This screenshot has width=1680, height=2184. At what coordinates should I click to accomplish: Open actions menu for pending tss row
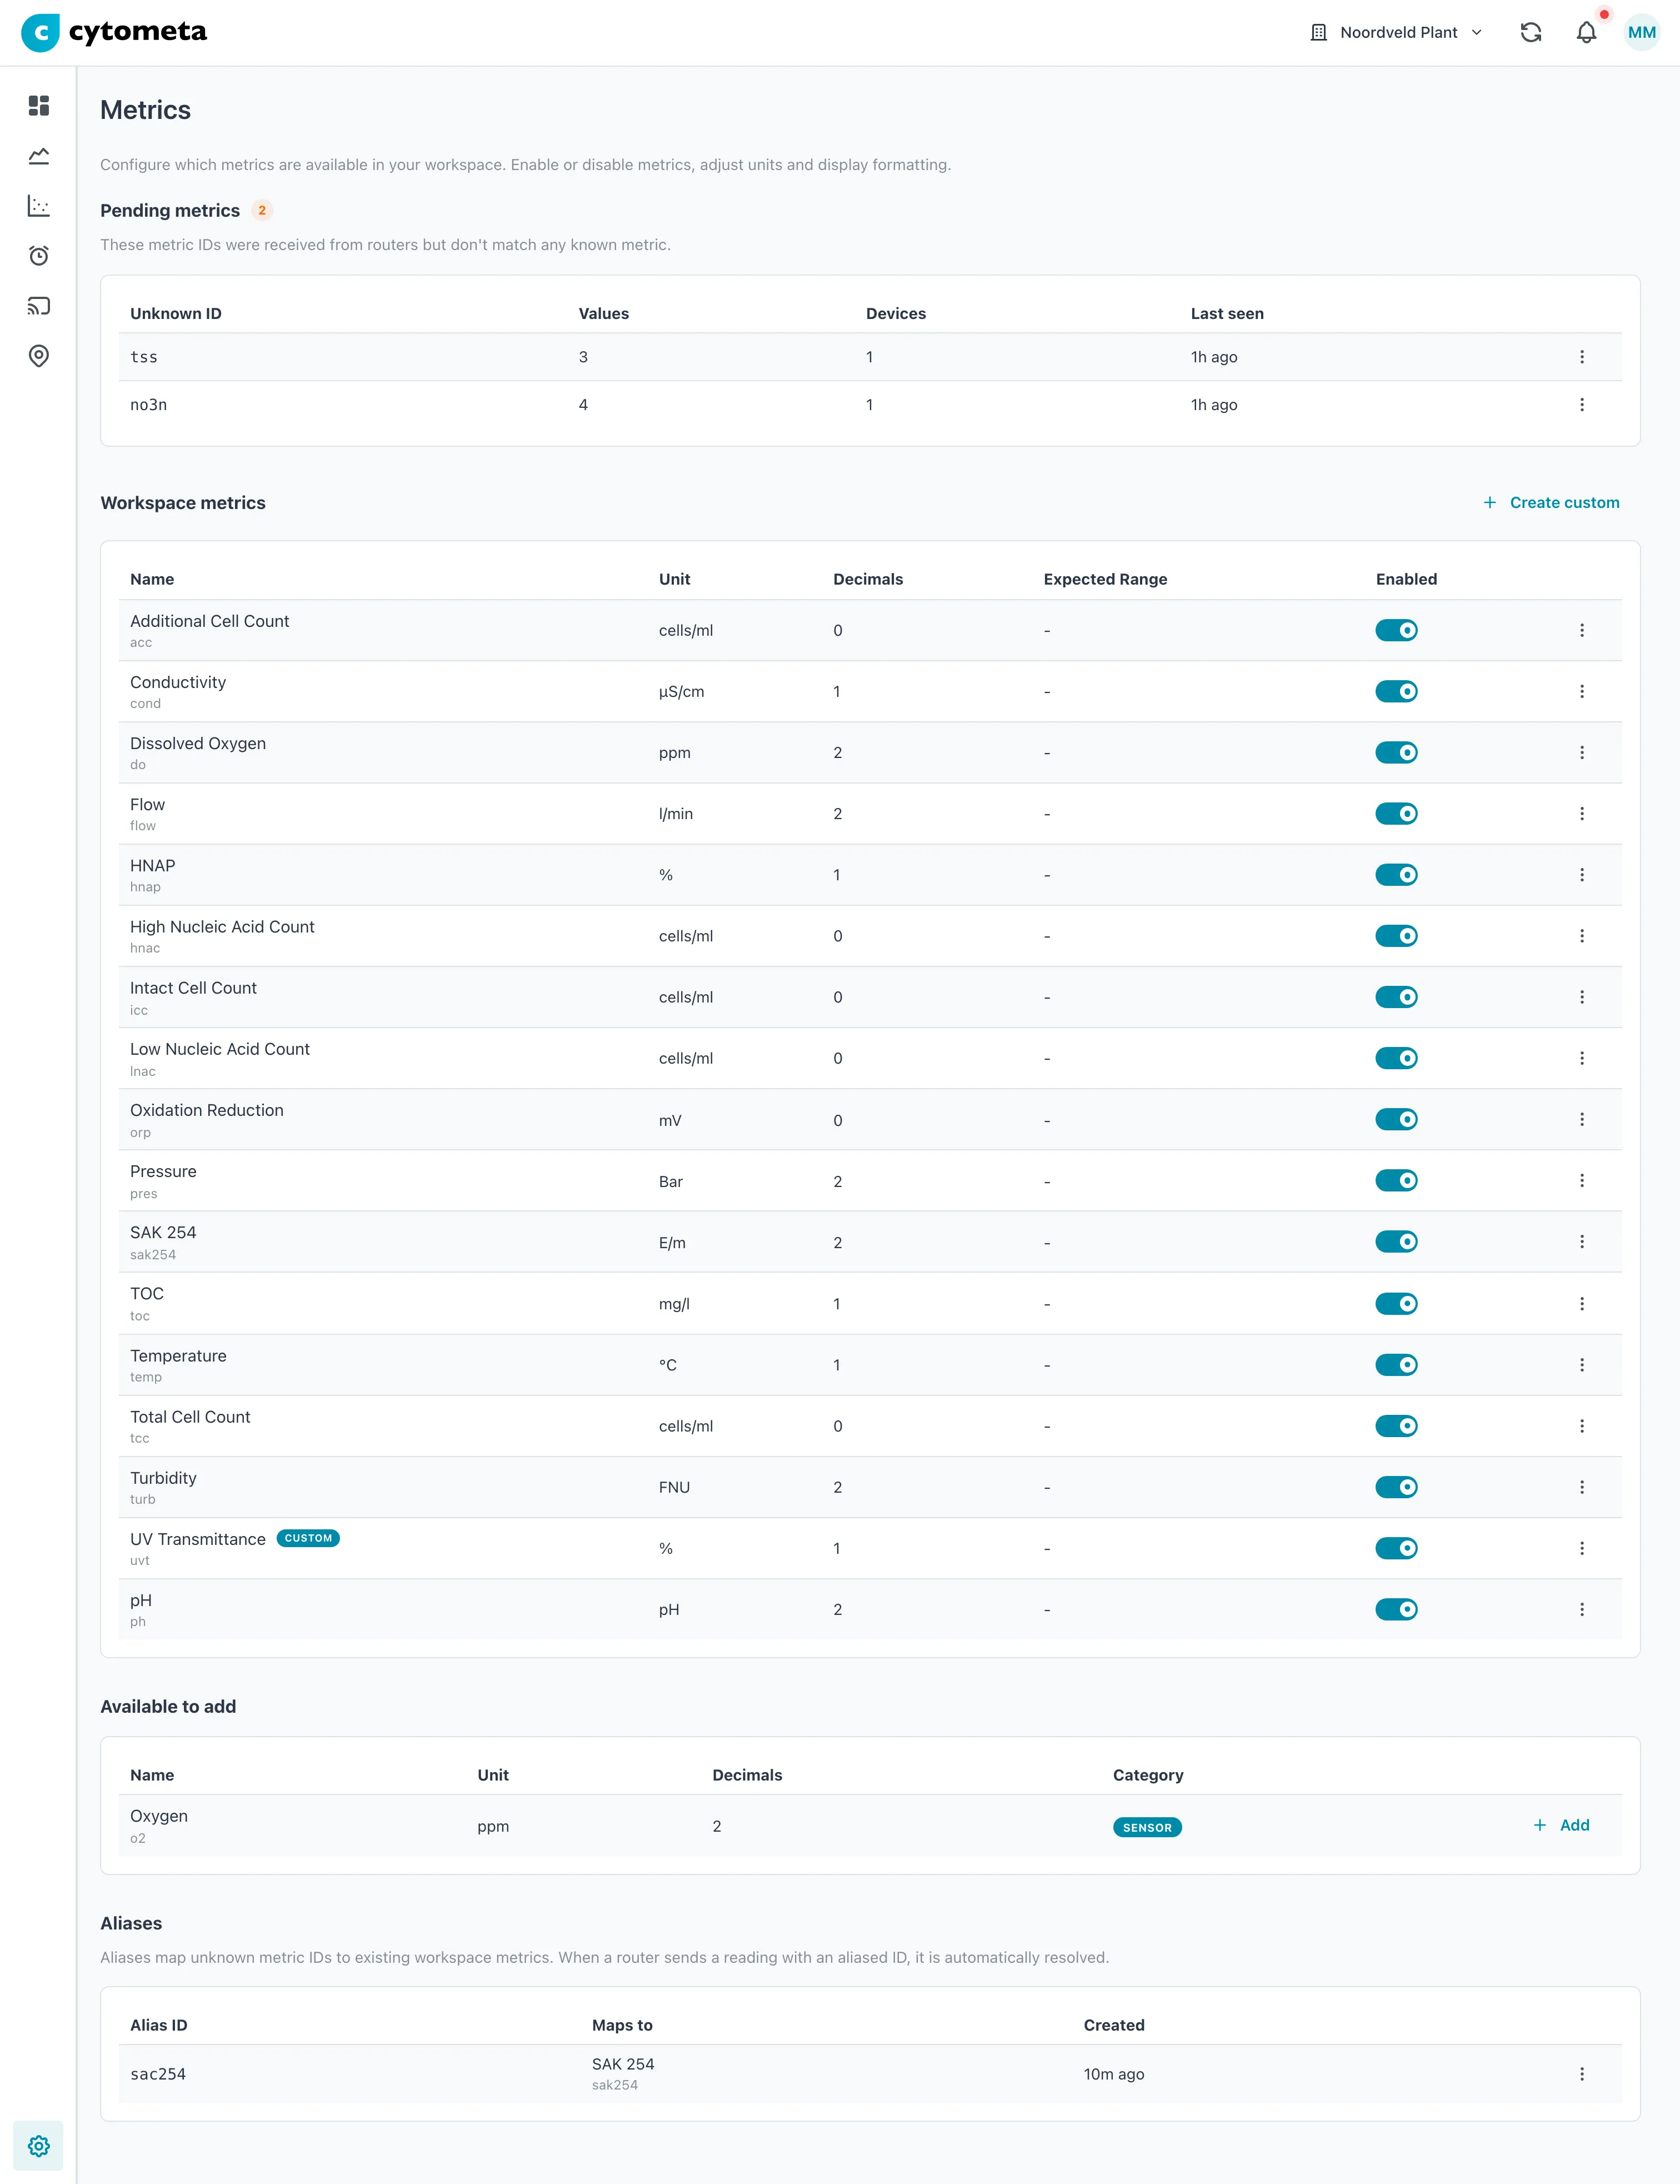1581,357
